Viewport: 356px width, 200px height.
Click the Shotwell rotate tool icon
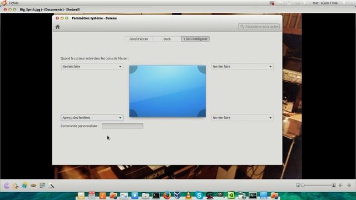pos(7,186)
